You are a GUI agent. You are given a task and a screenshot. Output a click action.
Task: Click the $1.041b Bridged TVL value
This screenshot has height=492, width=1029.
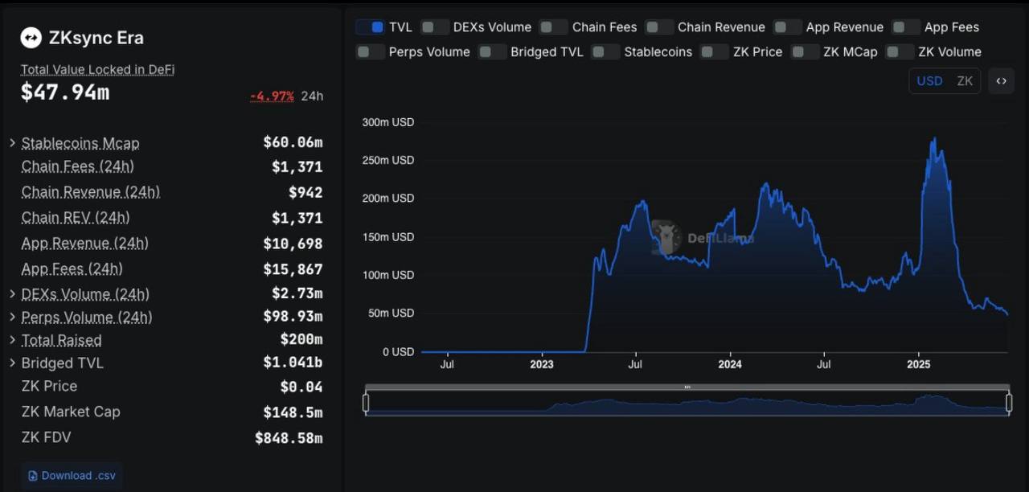(293, 363)
